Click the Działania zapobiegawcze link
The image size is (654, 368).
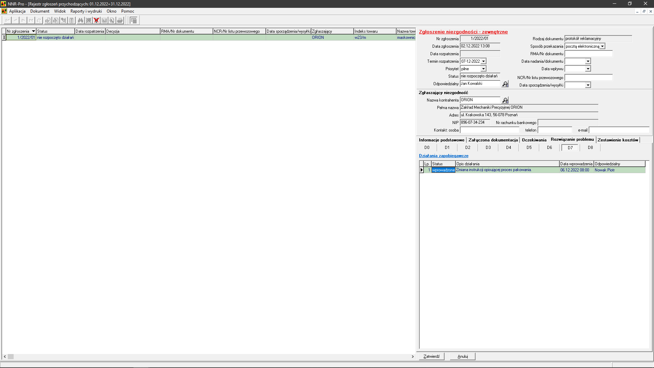[443, 156]
